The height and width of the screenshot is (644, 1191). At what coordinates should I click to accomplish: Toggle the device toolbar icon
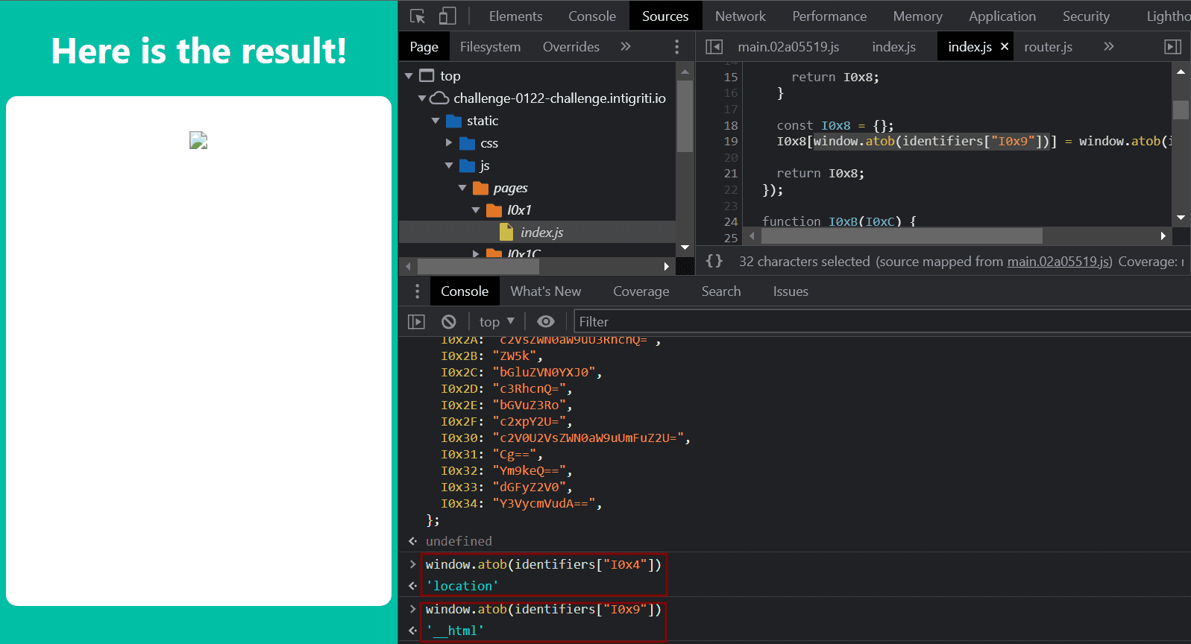(x=447, y=16)
